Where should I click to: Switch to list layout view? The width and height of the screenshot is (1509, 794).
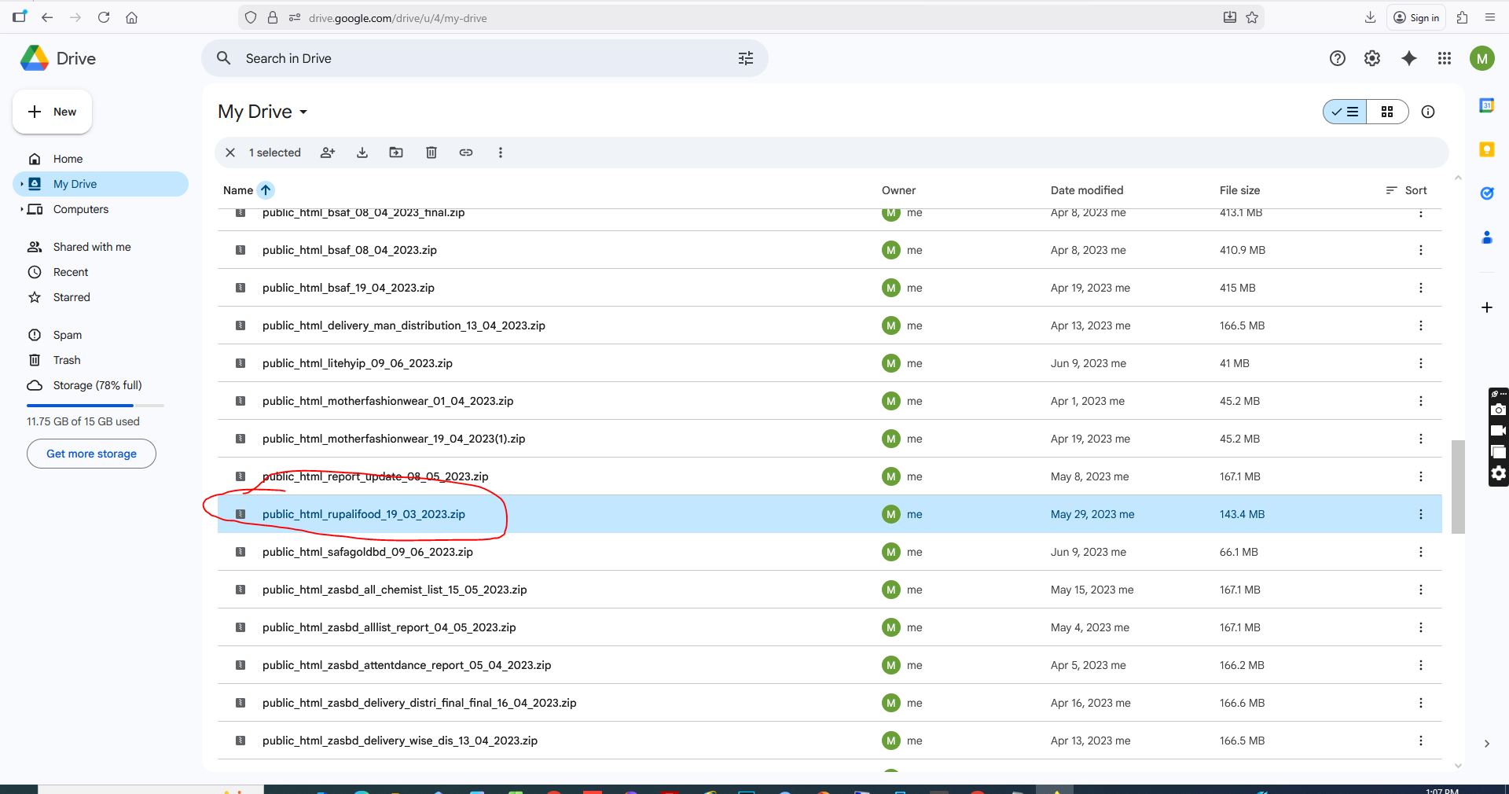1346,112
